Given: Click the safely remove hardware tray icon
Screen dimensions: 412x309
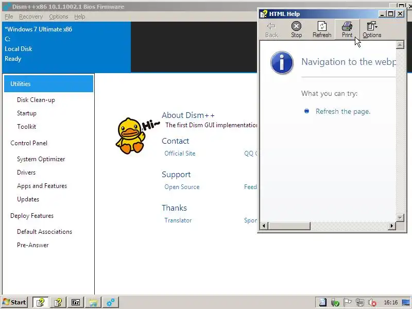Looking at the screenshot, I should 335,302.
